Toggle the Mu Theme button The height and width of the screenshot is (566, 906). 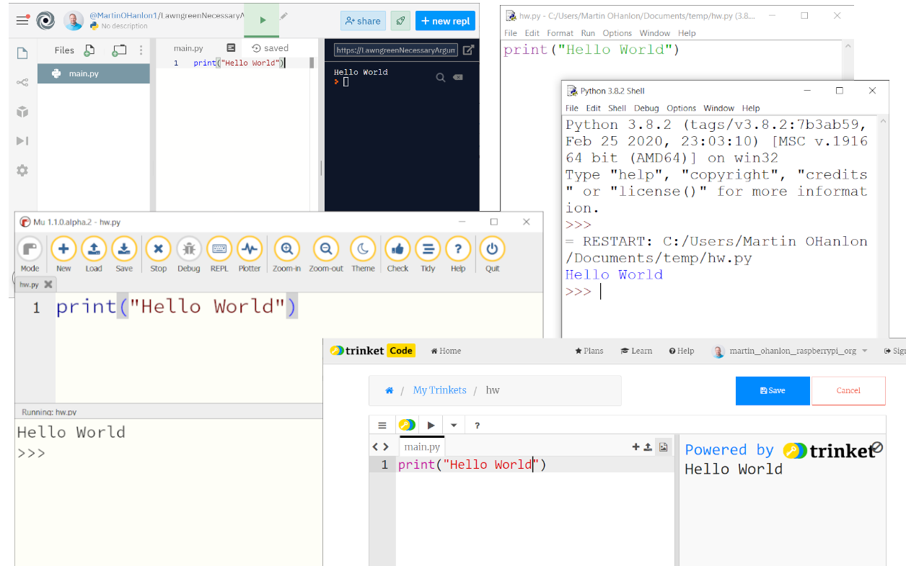[363, 250]
